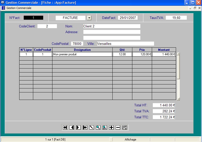This screenshot has width=202, height=142.
Task: Click the Designation column header
Action: (82, 50)
